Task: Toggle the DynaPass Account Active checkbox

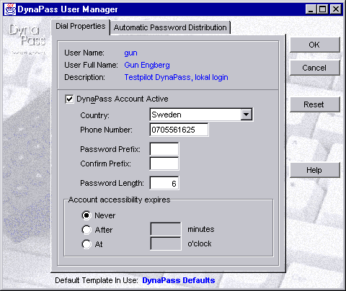Action: click(69, 99)
